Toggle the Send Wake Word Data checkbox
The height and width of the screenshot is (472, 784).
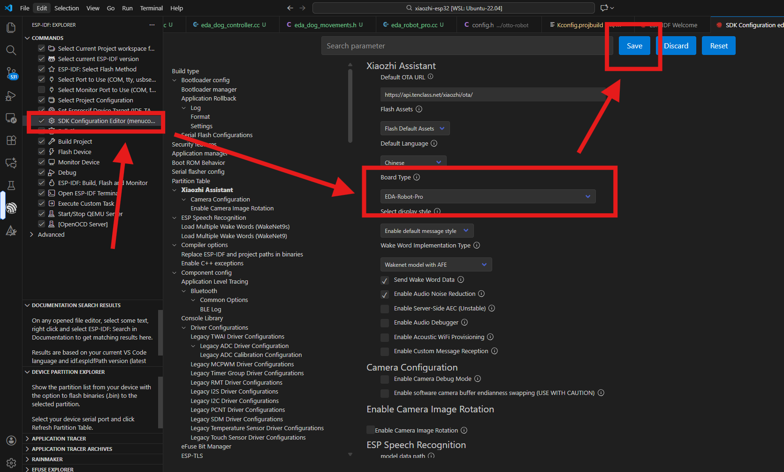385,280
